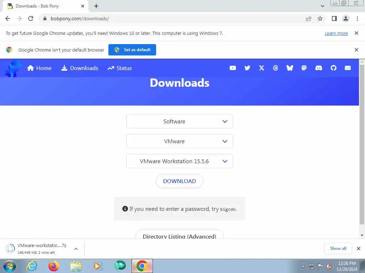Share this page using the share icon
Image resolution: width=365 pixels, height=273 pixels.
(x=309, y=18)
